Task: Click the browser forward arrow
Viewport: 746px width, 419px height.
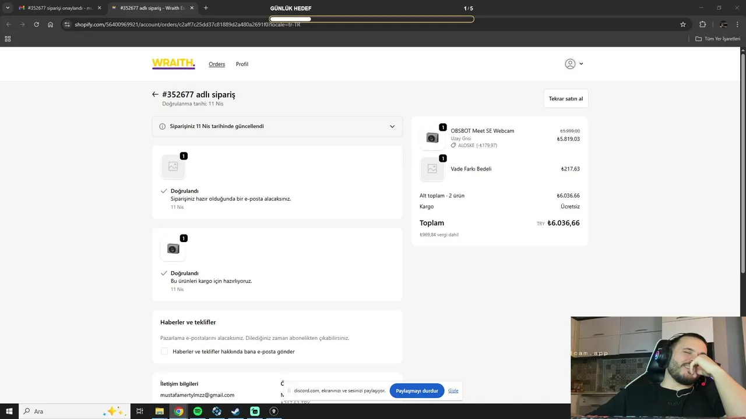Action: [22, 24]
